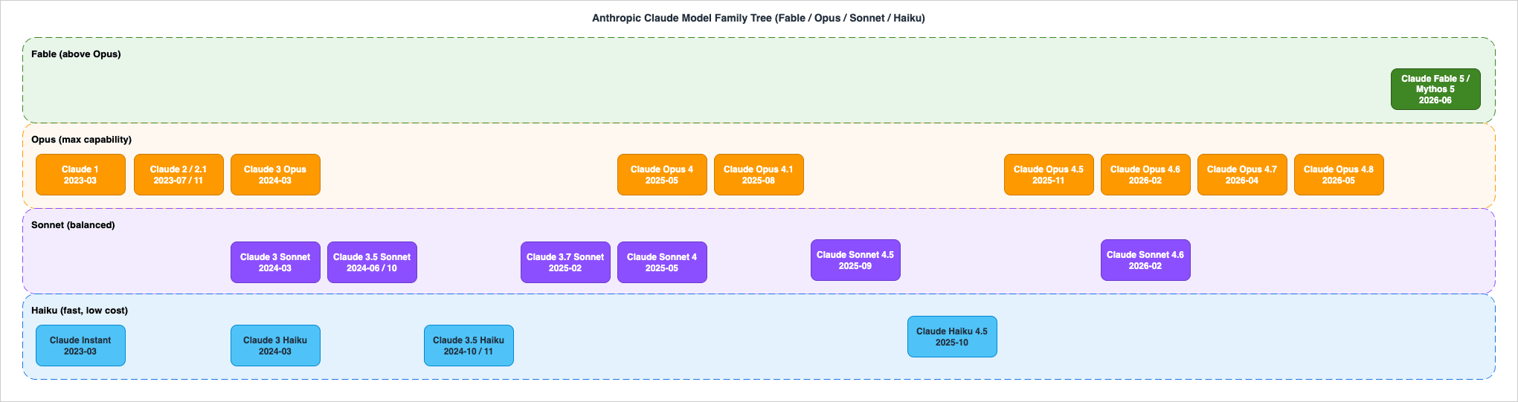Click the 'Fable (above Opus)' lane label
This screenshot has height=402, width=1518.
[x=76, y=54]
